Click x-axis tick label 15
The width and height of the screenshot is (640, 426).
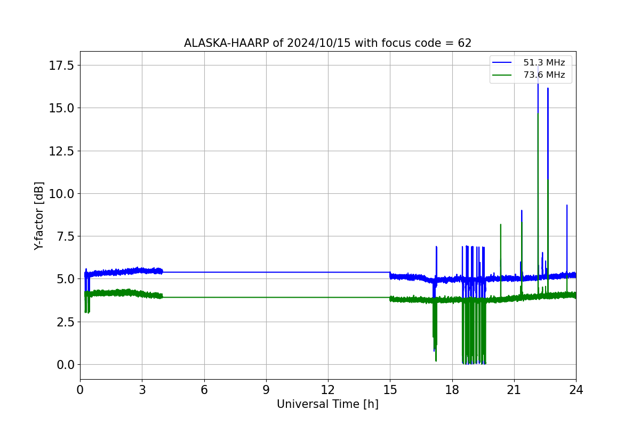point(390,390)
